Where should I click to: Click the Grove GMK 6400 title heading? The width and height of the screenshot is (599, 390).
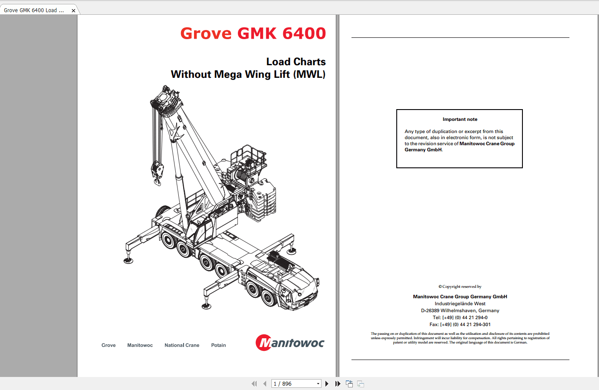click(x=253, y=33)
